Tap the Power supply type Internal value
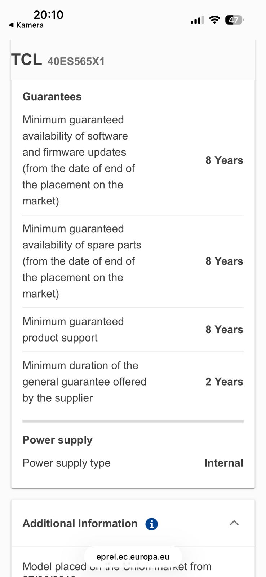Image resolution: width=266 pixels, height=577 pixels. point(224,463)
